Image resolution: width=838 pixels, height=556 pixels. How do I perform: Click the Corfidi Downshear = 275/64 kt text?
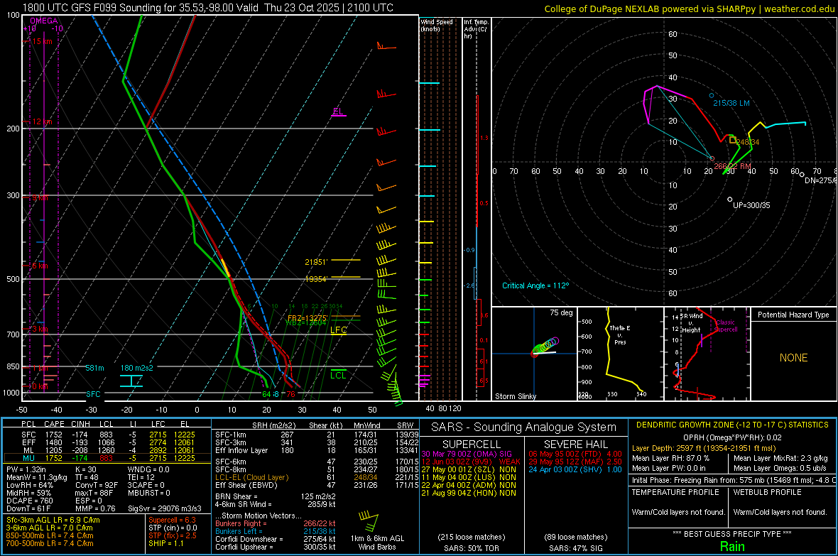275,539
